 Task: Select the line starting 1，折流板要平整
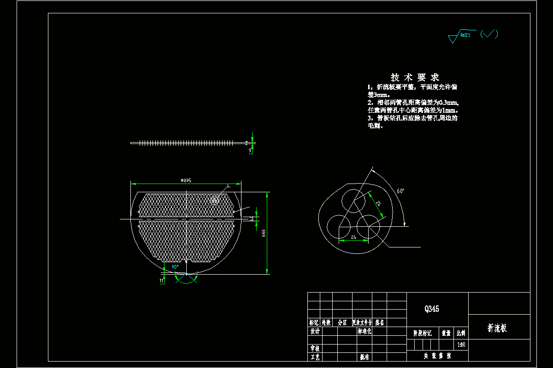pos(412,87)
